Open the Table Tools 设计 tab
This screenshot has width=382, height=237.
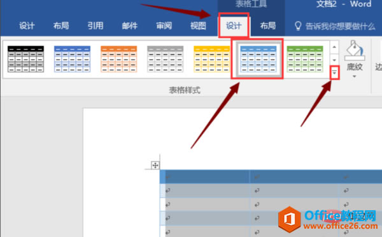click(234, 25)
